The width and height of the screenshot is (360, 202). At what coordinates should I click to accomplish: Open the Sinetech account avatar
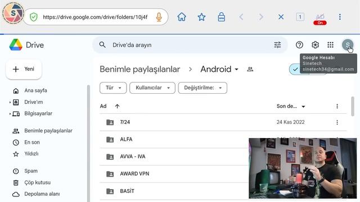pyautogui.click(x=348, y=45)
